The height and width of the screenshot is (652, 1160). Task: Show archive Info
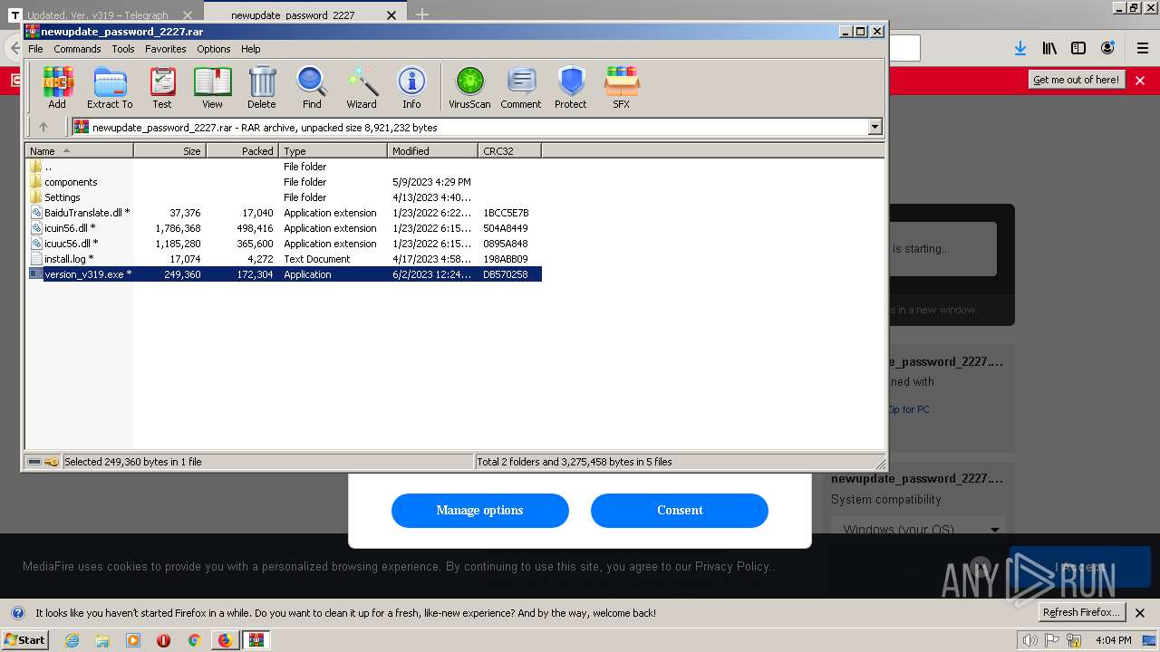tap(411, 88)
